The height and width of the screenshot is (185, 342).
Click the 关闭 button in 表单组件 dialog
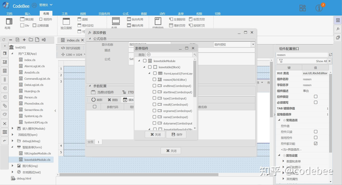pos(155,134)
